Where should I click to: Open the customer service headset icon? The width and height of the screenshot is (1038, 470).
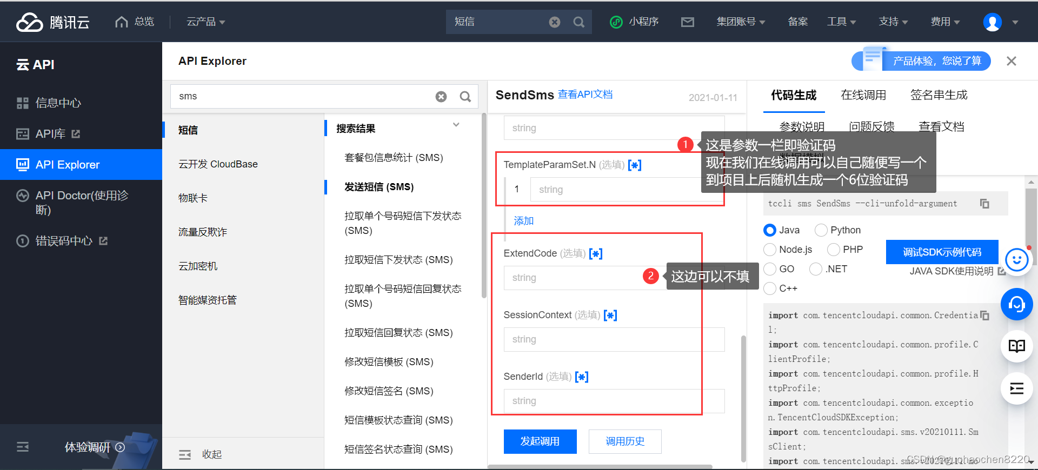pyautogui.click(x=1016, y=305)
